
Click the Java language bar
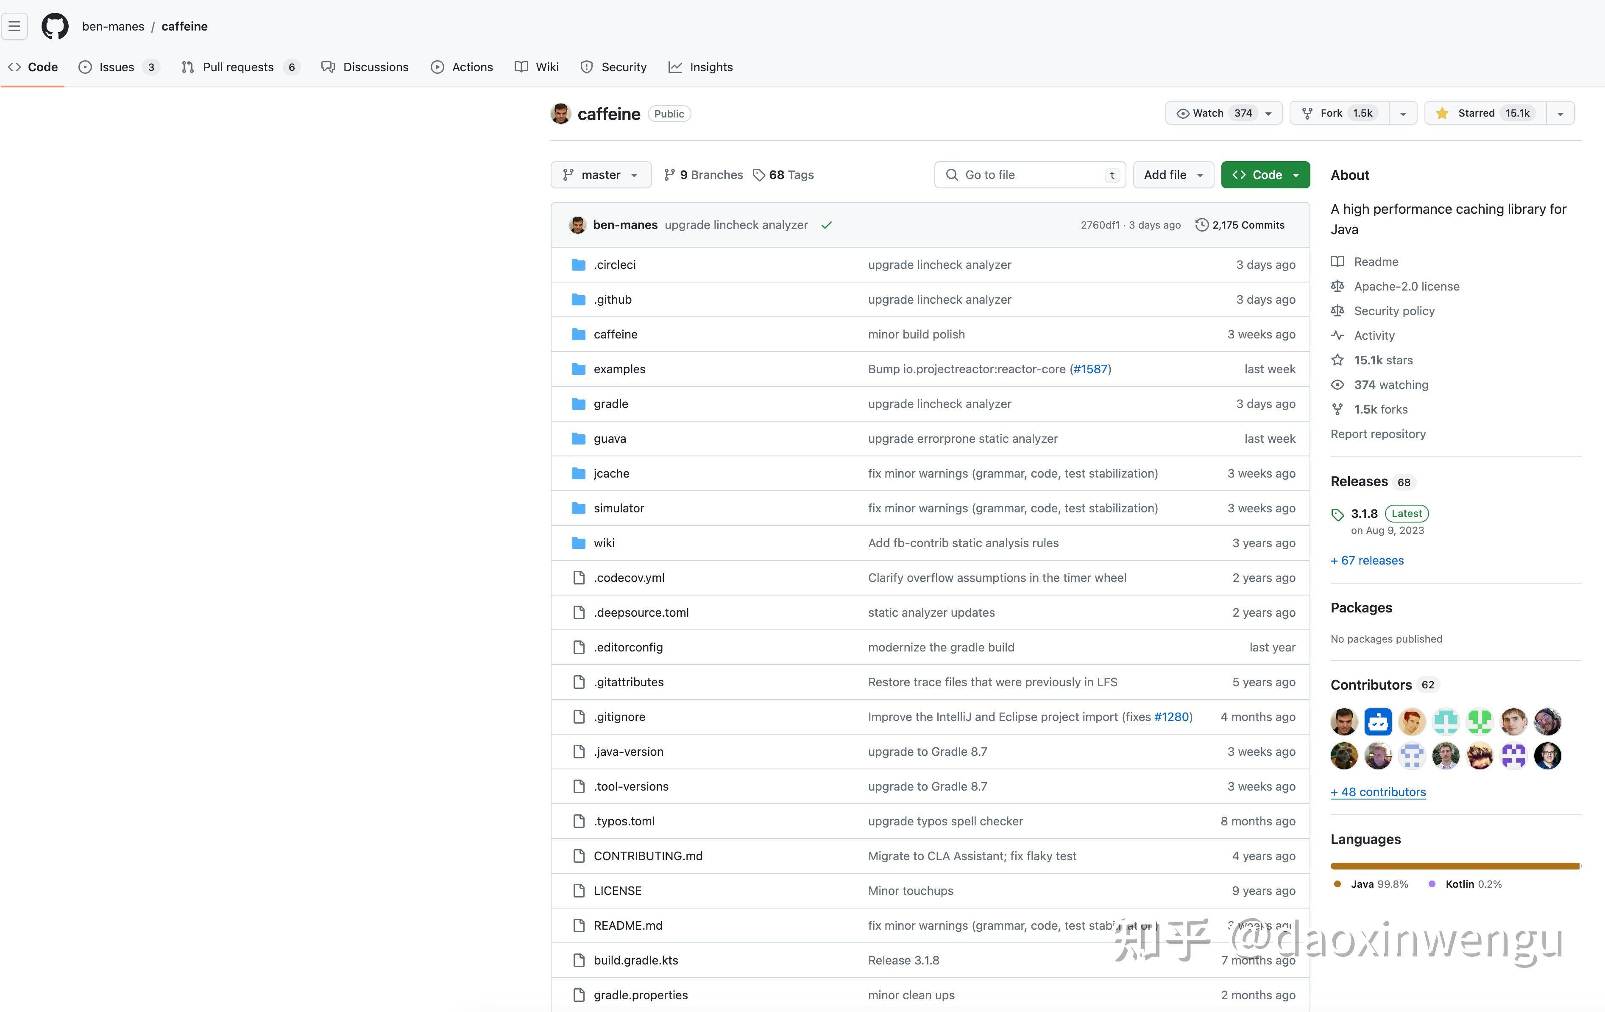point(1455,866)
